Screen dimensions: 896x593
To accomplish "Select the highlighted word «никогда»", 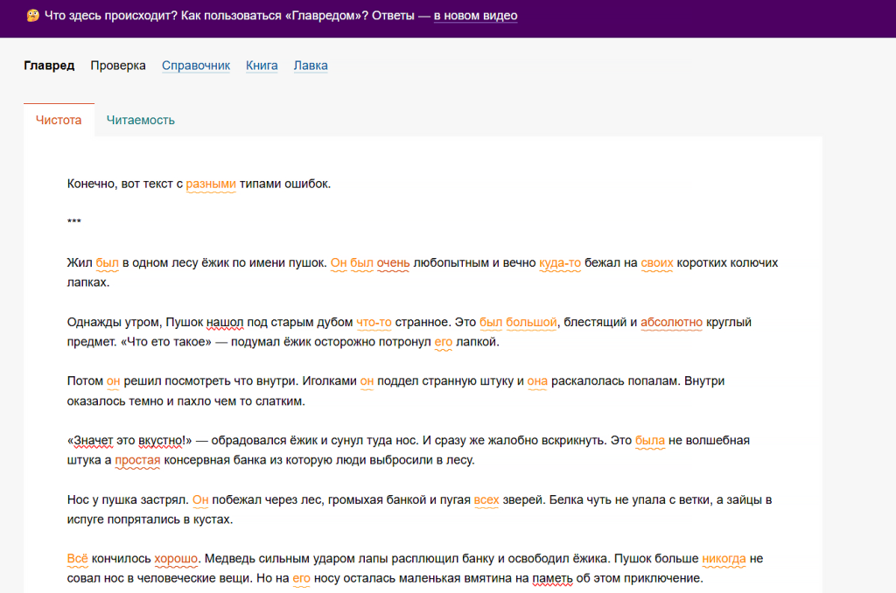I will pos(724,558).
